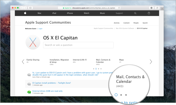Show previous categories with left chevron
Image resolution: width=176 pixels, height=105 pixels.
pos(23,62)
